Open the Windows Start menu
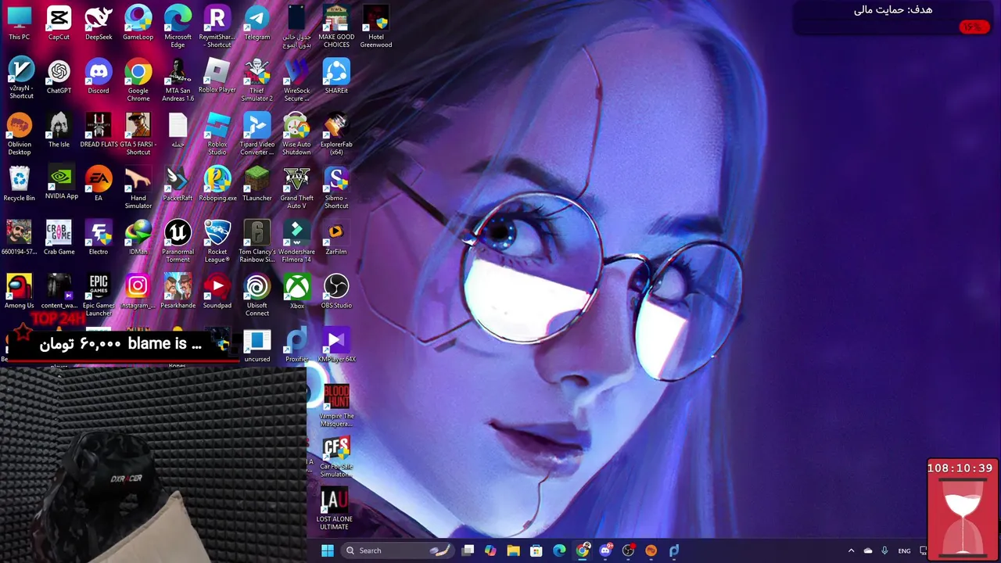Image resolution: width=1001 pixels, height=563 pixels. click(328, 550)
